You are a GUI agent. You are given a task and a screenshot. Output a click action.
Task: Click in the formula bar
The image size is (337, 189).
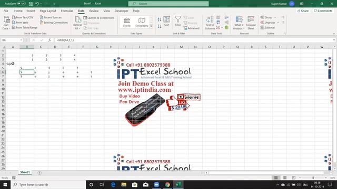[193, 40]
